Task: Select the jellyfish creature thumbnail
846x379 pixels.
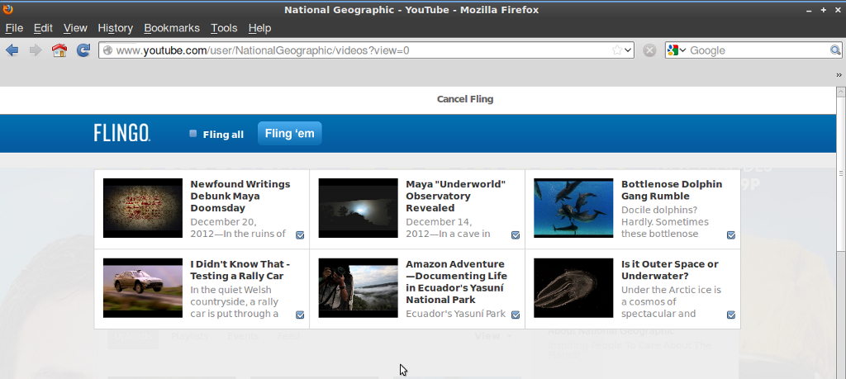Action: (x=573, y=288)
